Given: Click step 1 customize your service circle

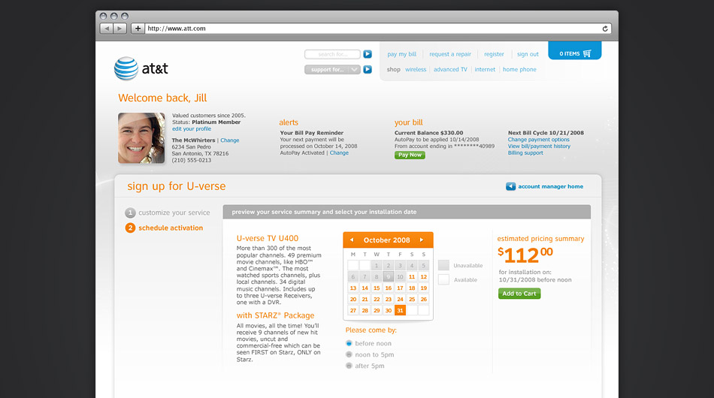Looking at the screenshot, I should [130, 213].
